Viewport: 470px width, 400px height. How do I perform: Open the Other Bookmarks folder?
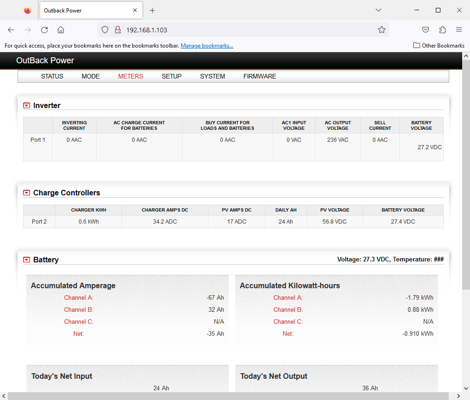pyautogui.click(x=439, y=46)
